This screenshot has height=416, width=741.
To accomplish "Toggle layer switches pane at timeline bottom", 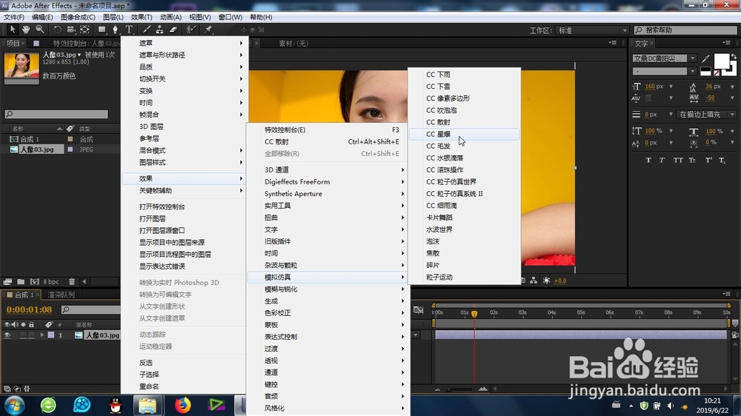I will (x=7, y=389).
